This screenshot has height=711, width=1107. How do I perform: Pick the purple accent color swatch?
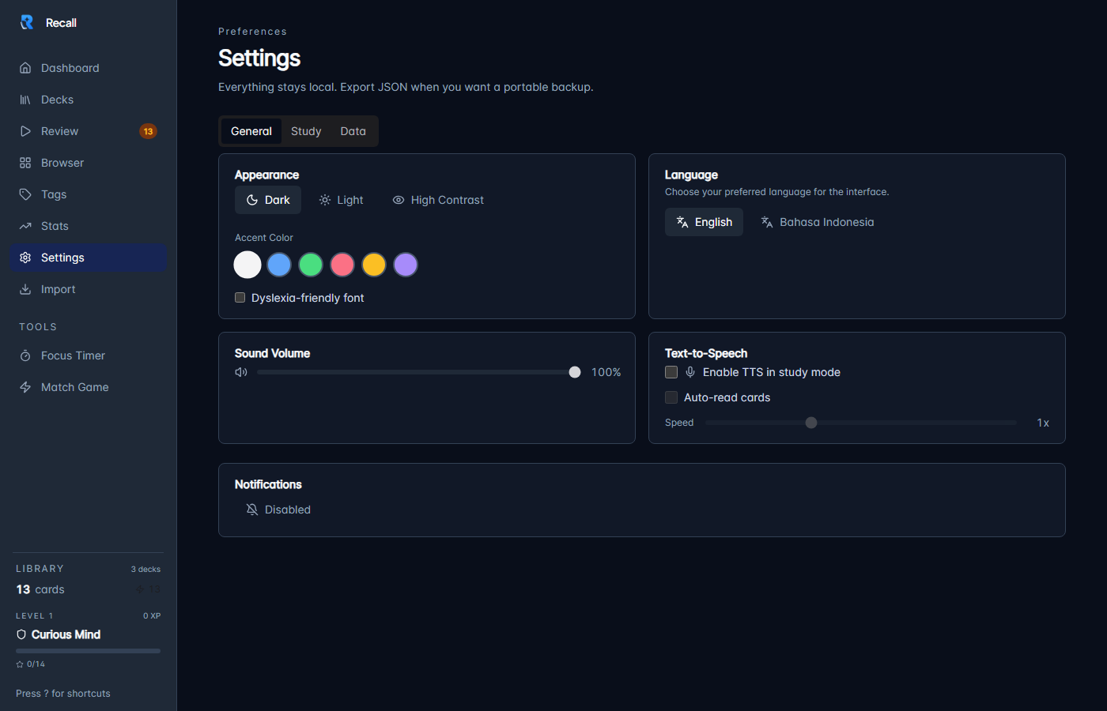coord(406,265)
